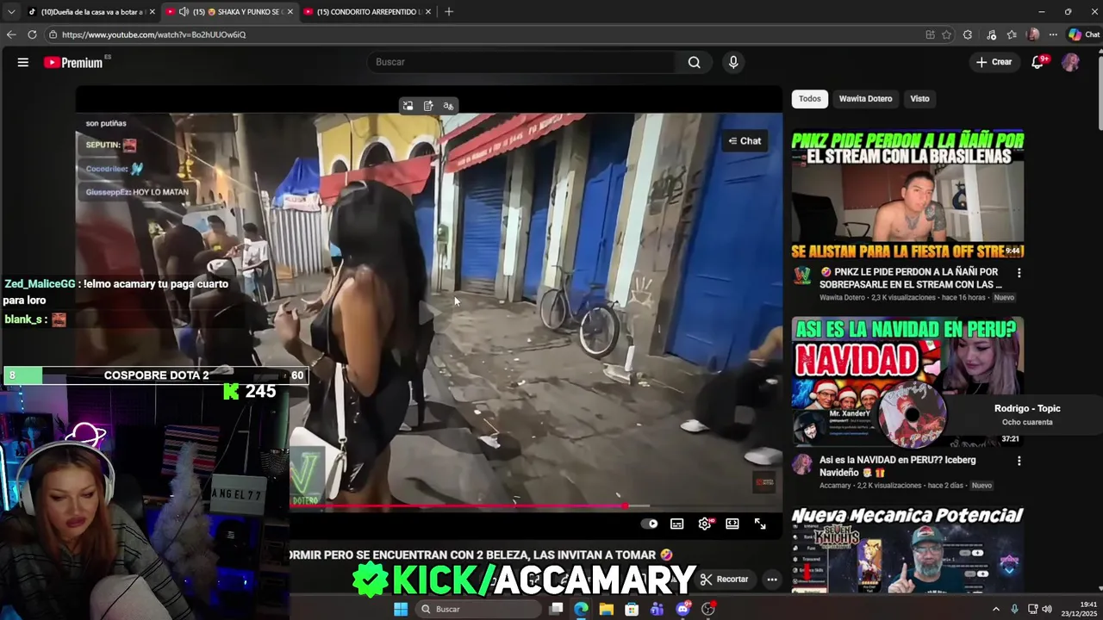Open options menu for NAVIDAD en PERU video
1103x620 pixels.
point(1019,461)
